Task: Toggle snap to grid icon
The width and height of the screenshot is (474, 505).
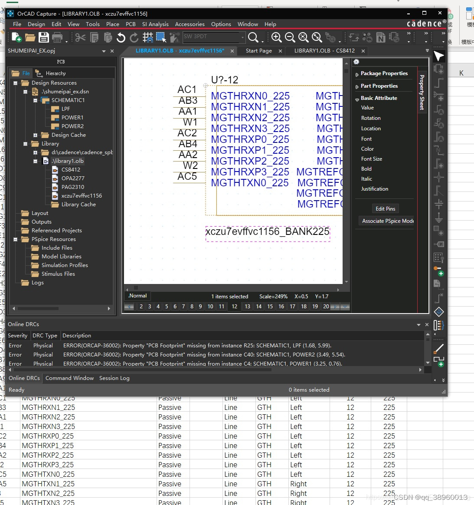Action: [x=147, y=38]
